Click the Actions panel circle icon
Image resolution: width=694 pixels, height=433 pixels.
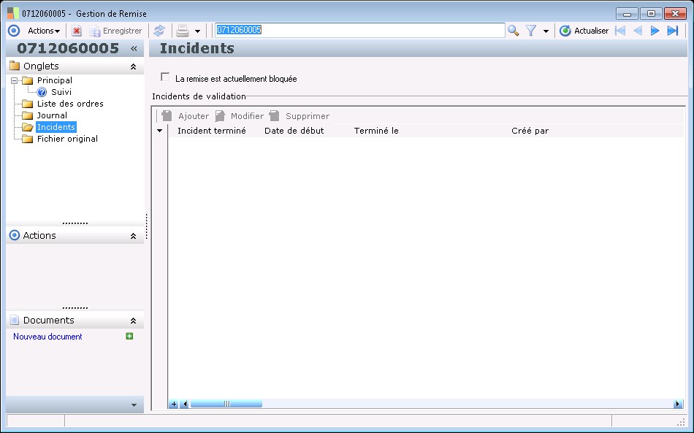15,235
